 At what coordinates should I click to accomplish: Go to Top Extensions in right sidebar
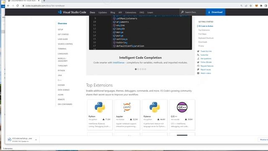coord(204,30)
